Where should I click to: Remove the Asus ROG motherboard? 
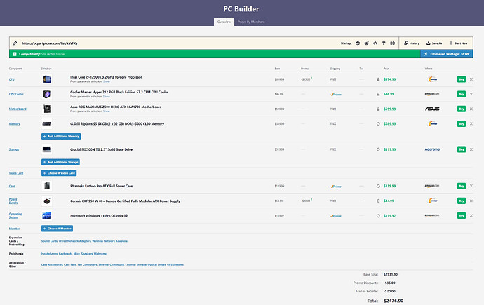tap(471, 109)
